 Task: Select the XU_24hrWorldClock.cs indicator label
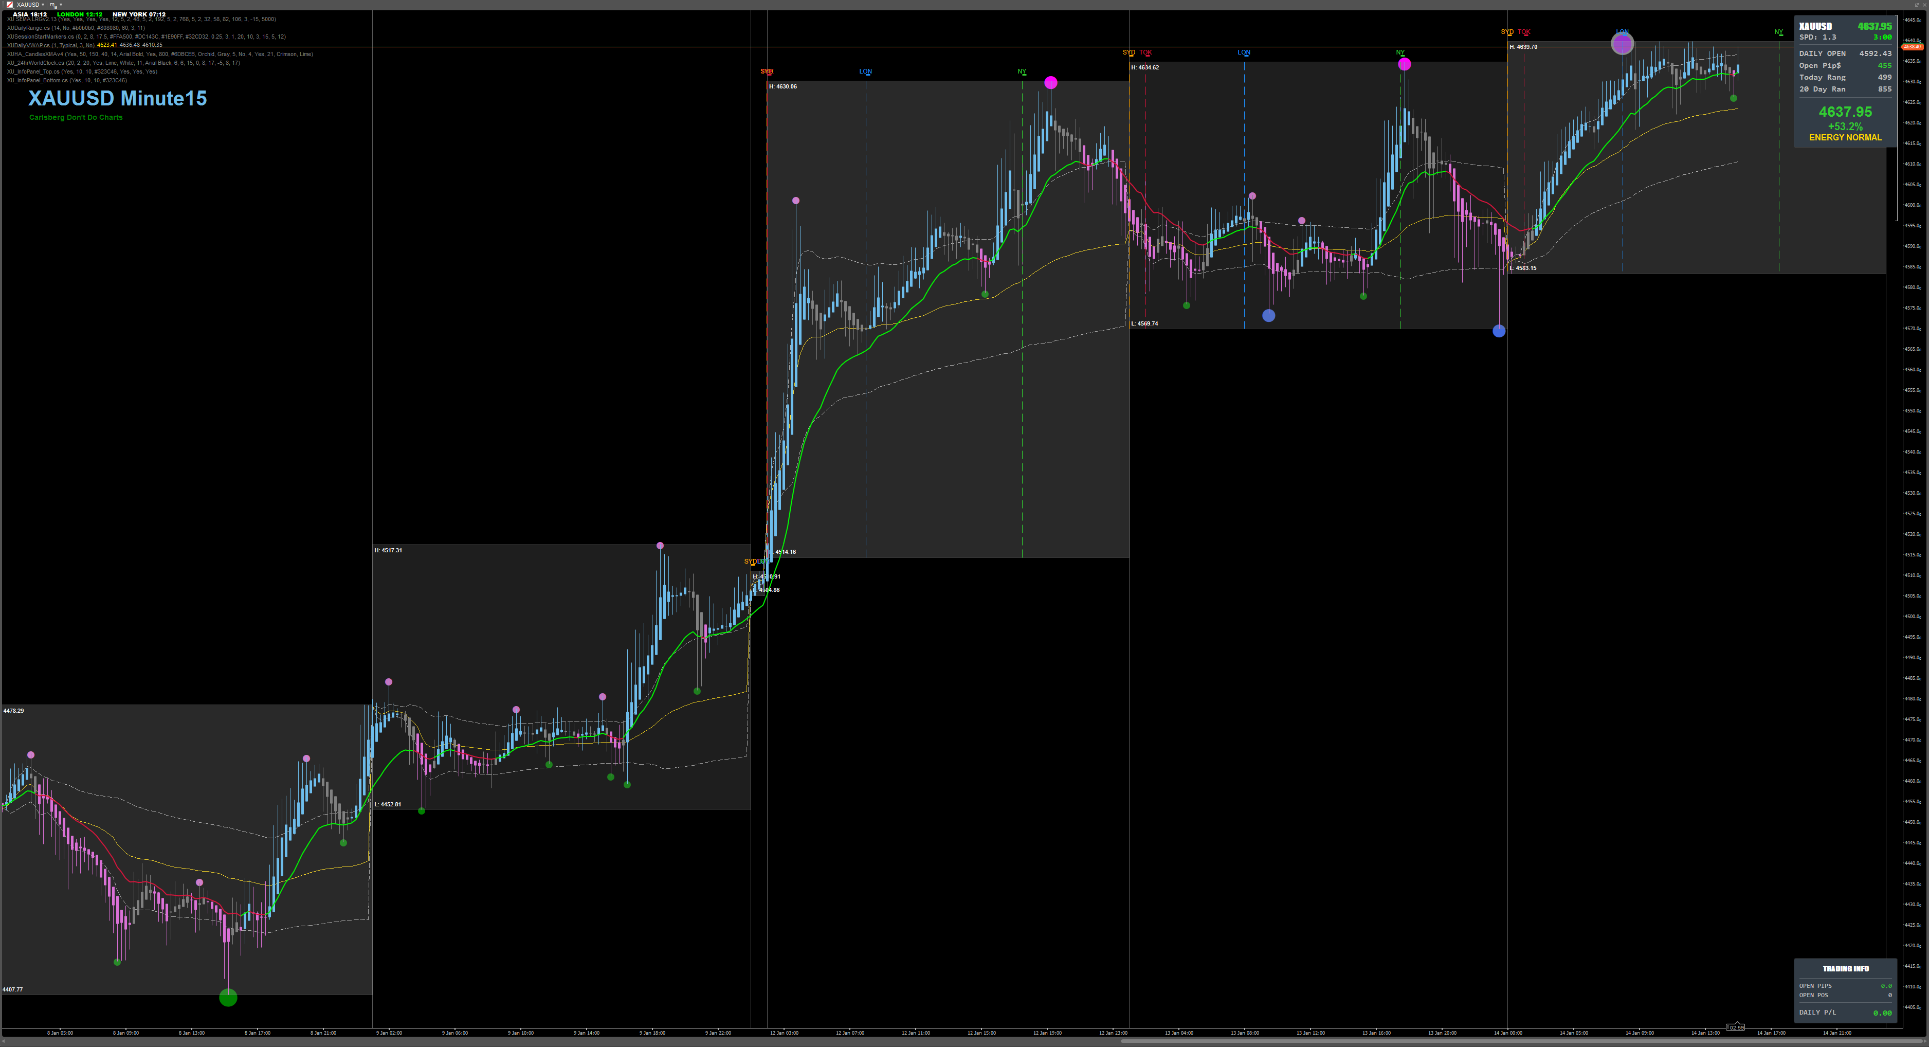[x=36, y=63]
